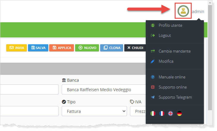Screen dimensions: 217x131
Task: Expand the Tipo dropdown showing Fattura
Action: pyautogui.click(x=94, y=111)
